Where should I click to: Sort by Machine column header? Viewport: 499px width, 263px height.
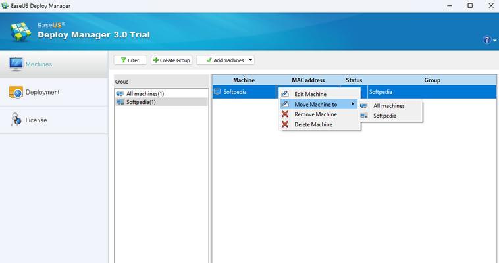[x=244, y=80]
